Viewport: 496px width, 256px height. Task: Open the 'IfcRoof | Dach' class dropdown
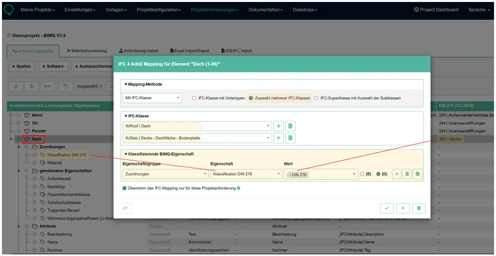click(197, 126)
